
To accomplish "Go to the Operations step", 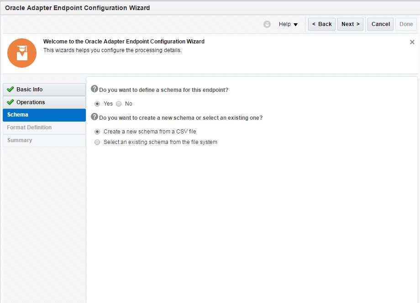I will click(x=31, y=102).
